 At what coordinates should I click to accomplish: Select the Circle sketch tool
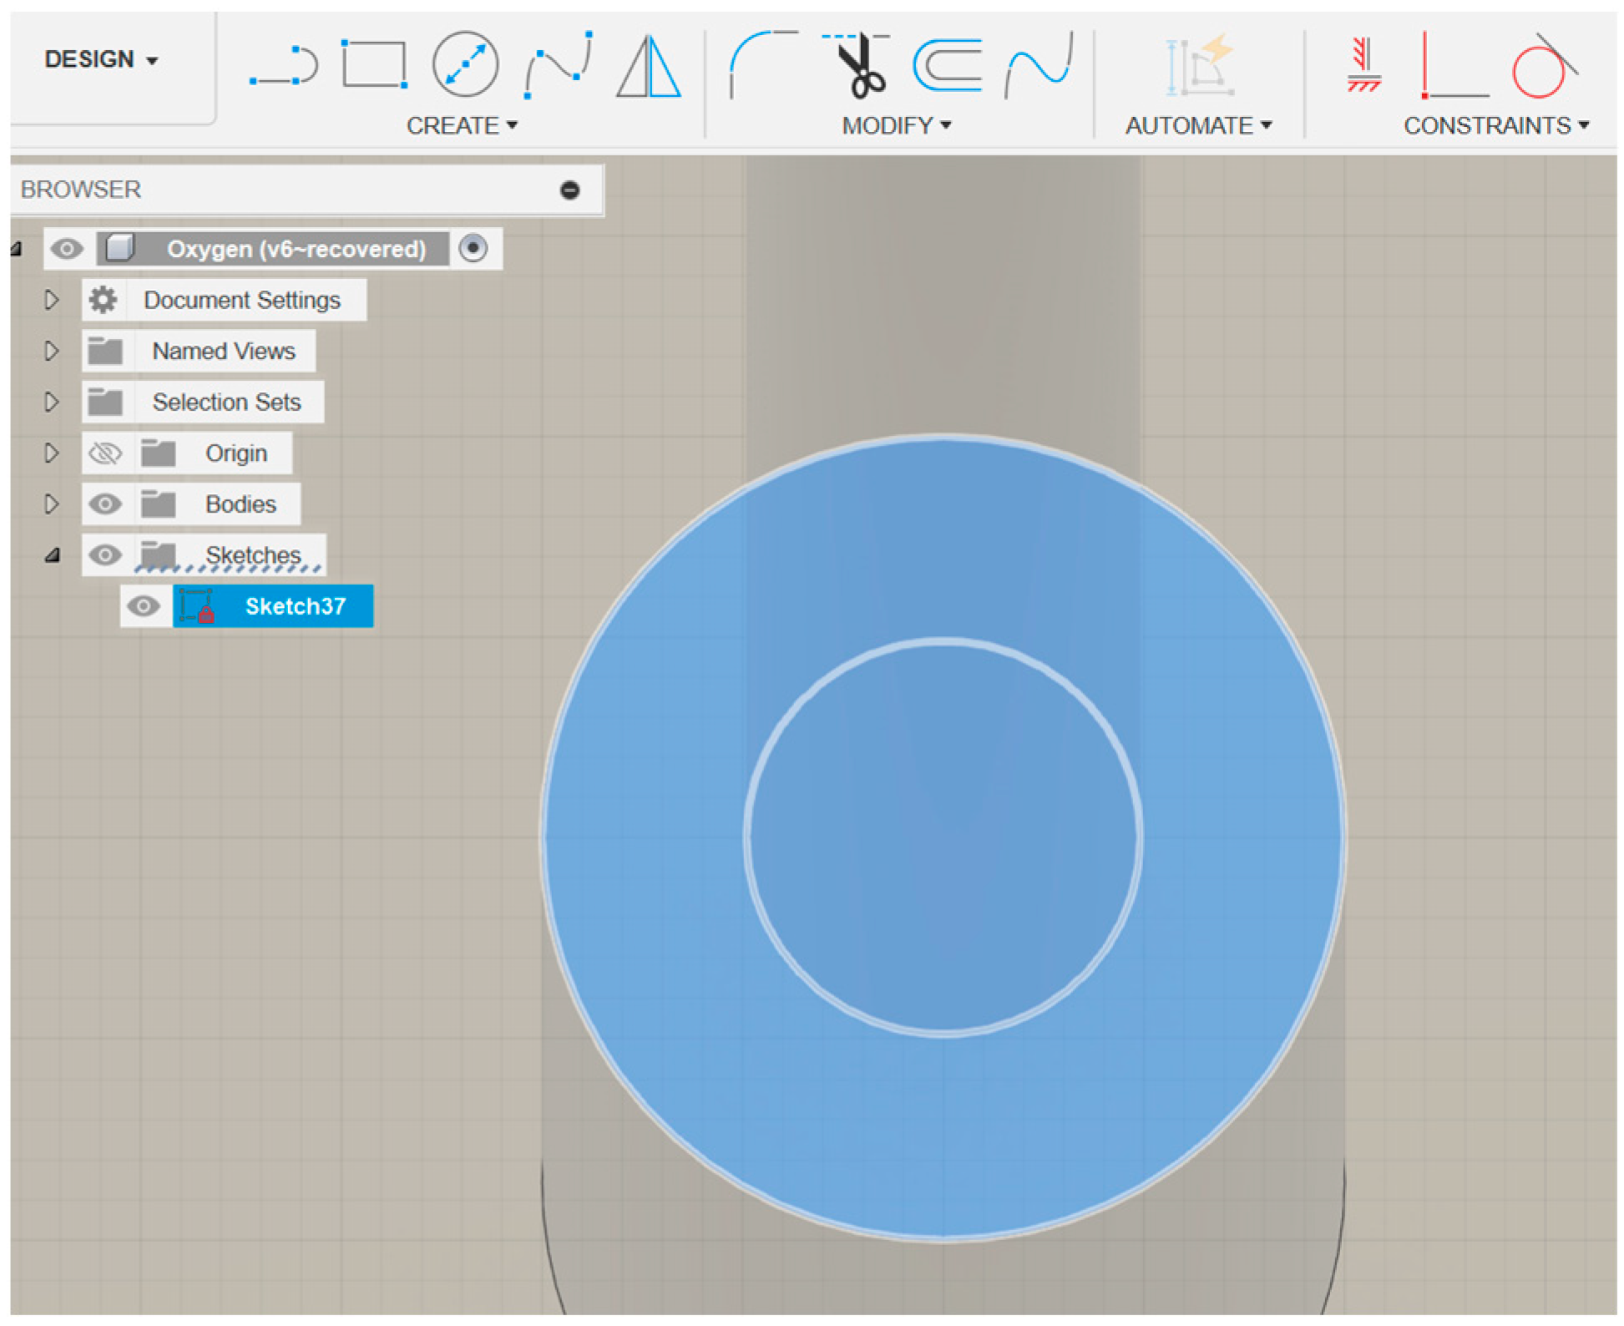point(465,63)
